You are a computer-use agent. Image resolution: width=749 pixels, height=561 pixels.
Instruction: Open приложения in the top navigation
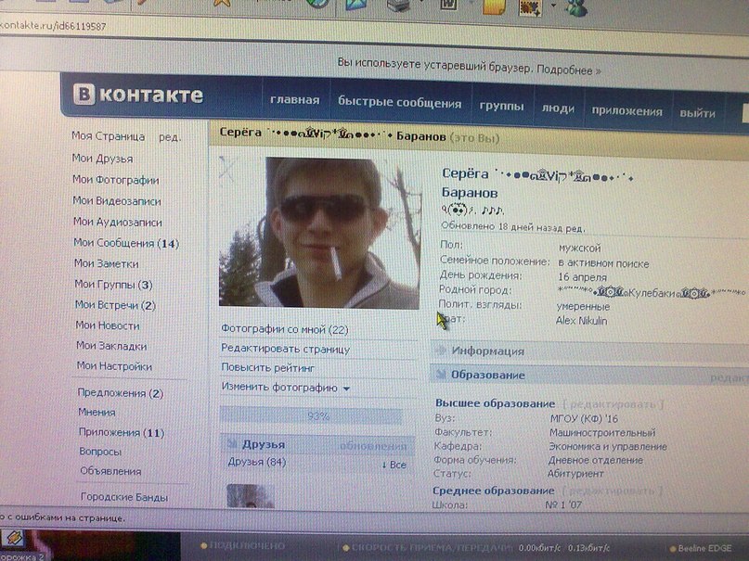[x=627, y=111]
